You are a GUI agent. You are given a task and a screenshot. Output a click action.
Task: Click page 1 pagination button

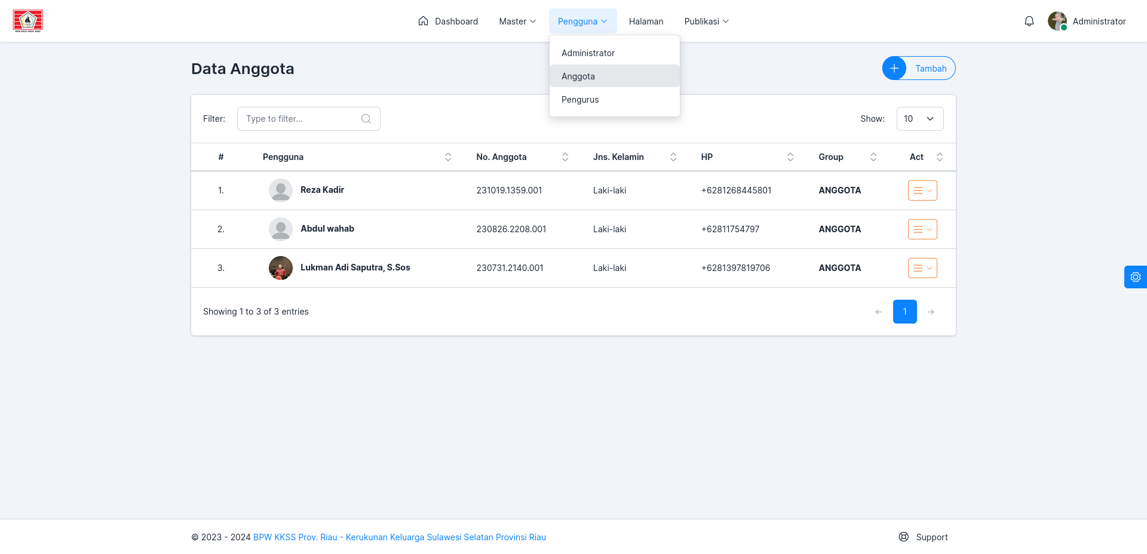(904, 312)
